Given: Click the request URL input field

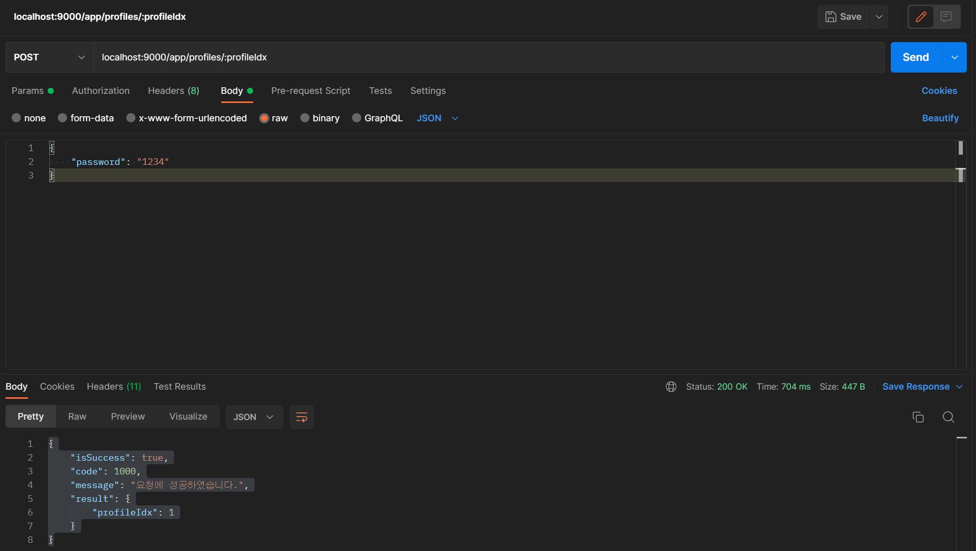Looking at the screenshot, I should pos(489,57).
